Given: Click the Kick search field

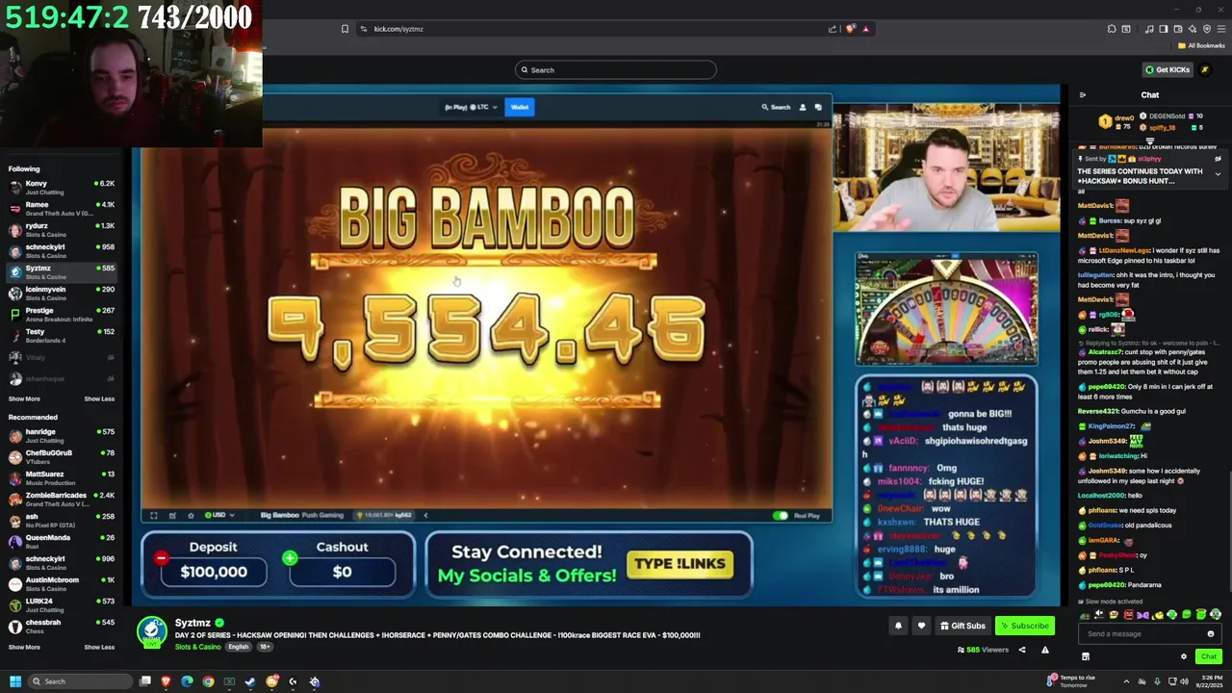Looking at the screenshot, I should tap(616, 69).
